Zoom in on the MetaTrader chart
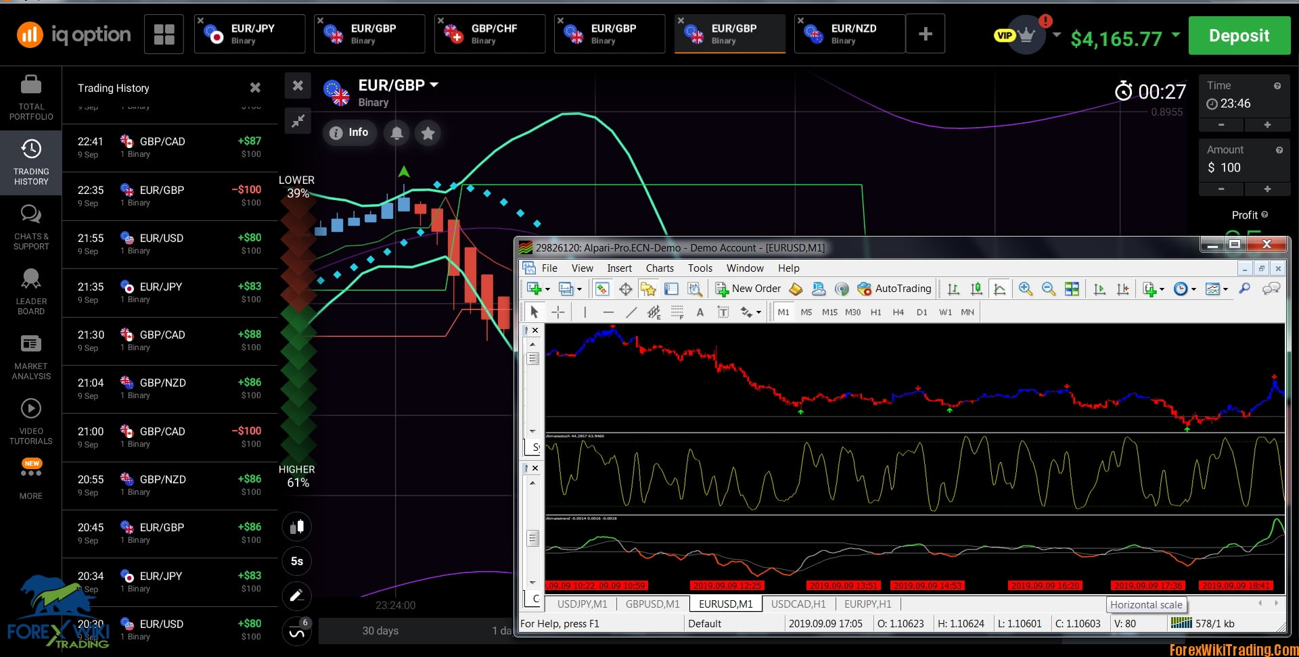This screenshot has width=1299, height=657. click(x=1026, y=289)
